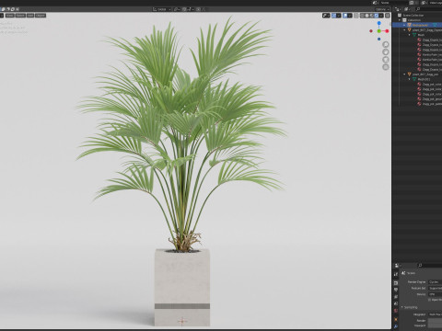Toggle viewport gizmos display

pyautogui.click(x=334, y=16)
